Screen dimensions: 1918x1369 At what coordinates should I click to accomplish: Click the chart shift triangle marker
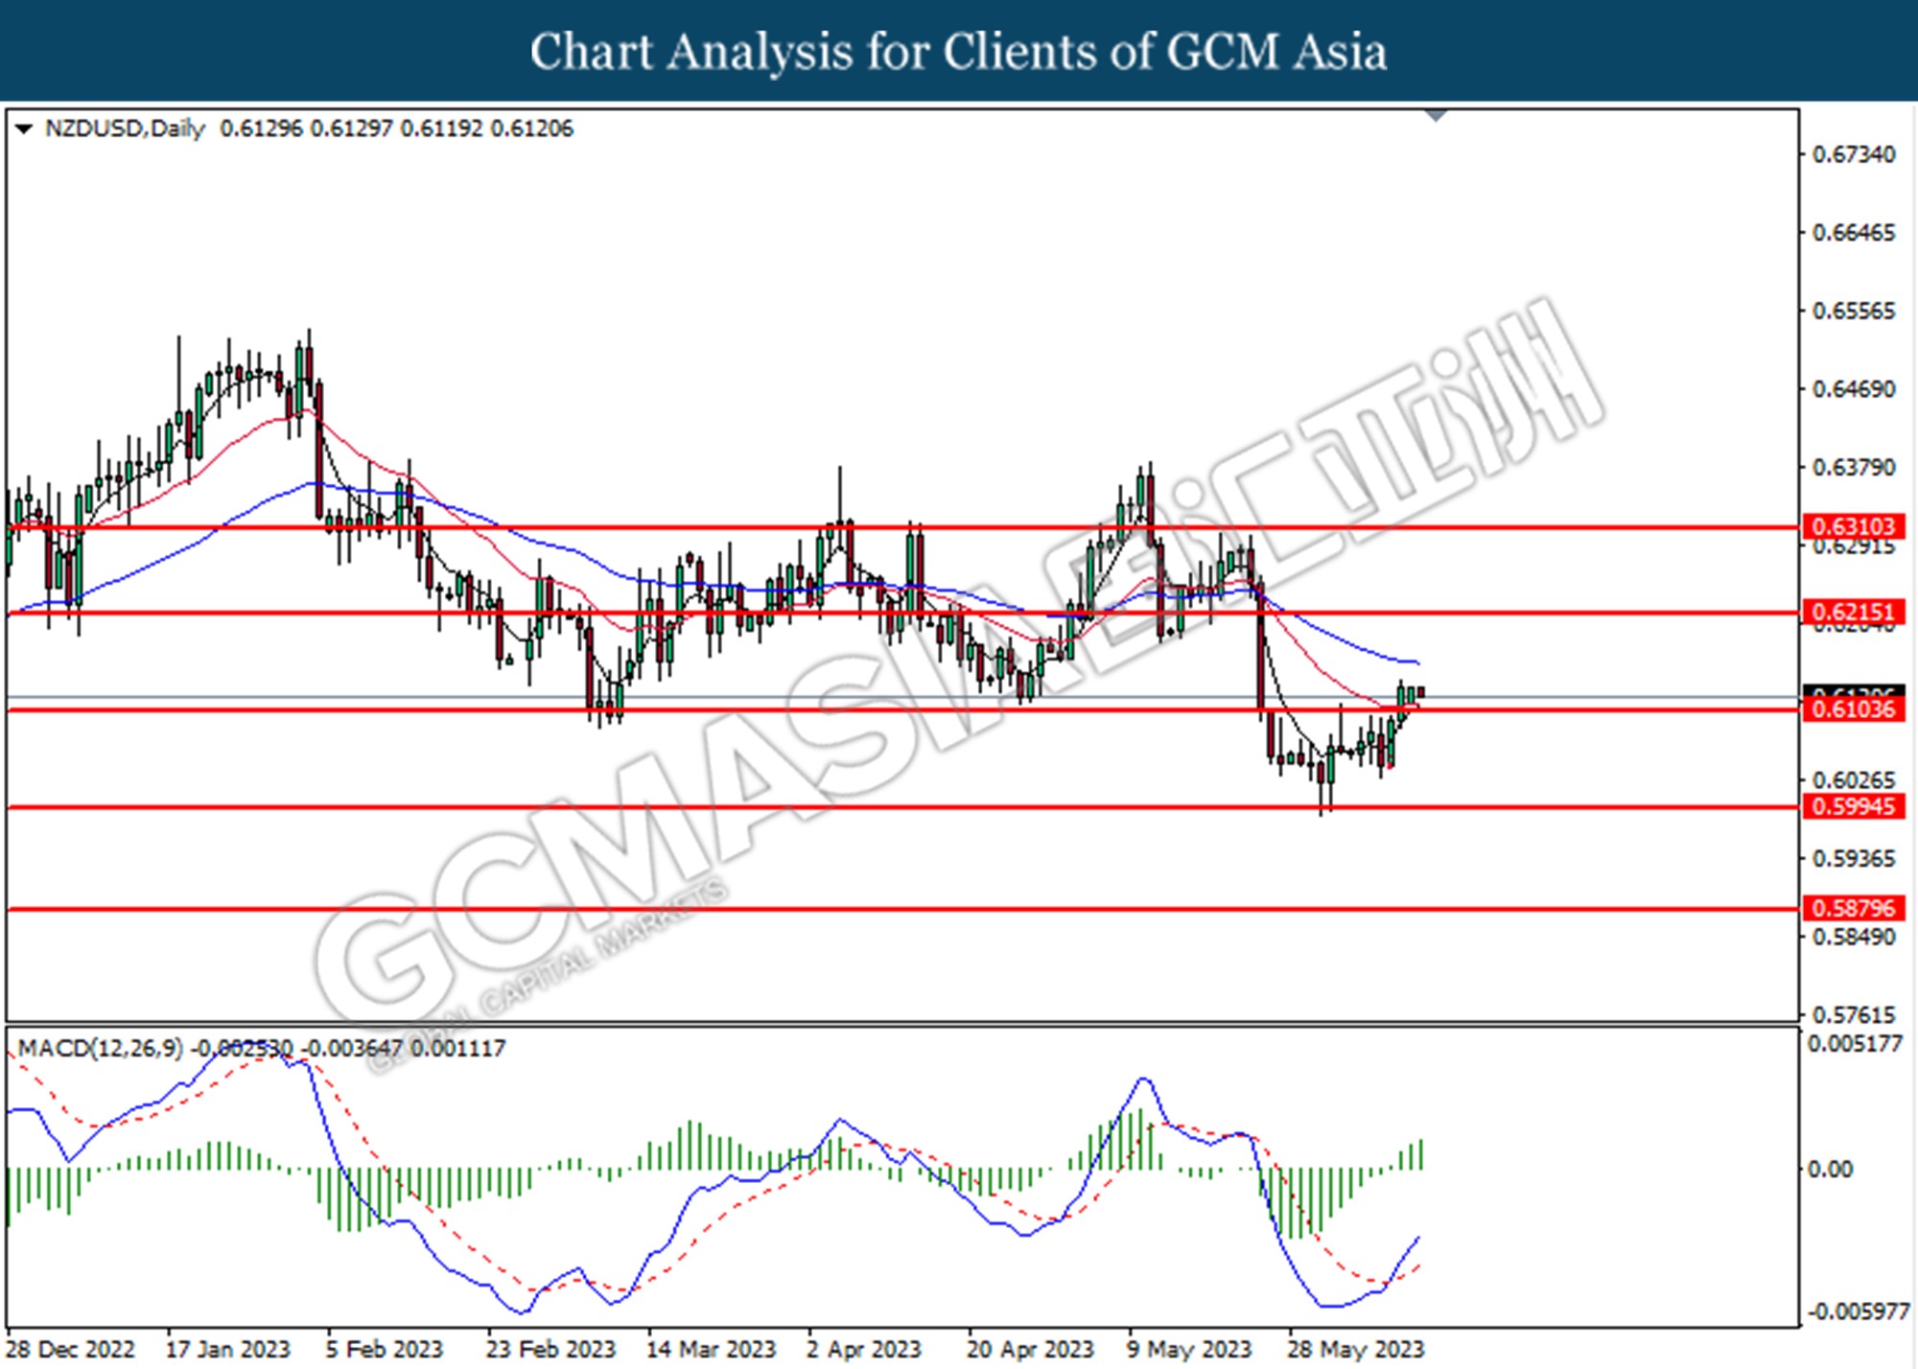[1436, 115]
